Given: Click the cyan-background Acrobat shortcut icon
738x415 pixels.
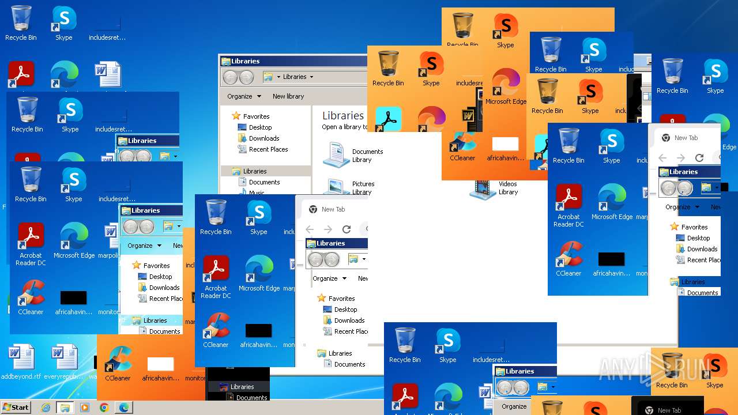Looking at the screenshot, I should pos(388,119).
